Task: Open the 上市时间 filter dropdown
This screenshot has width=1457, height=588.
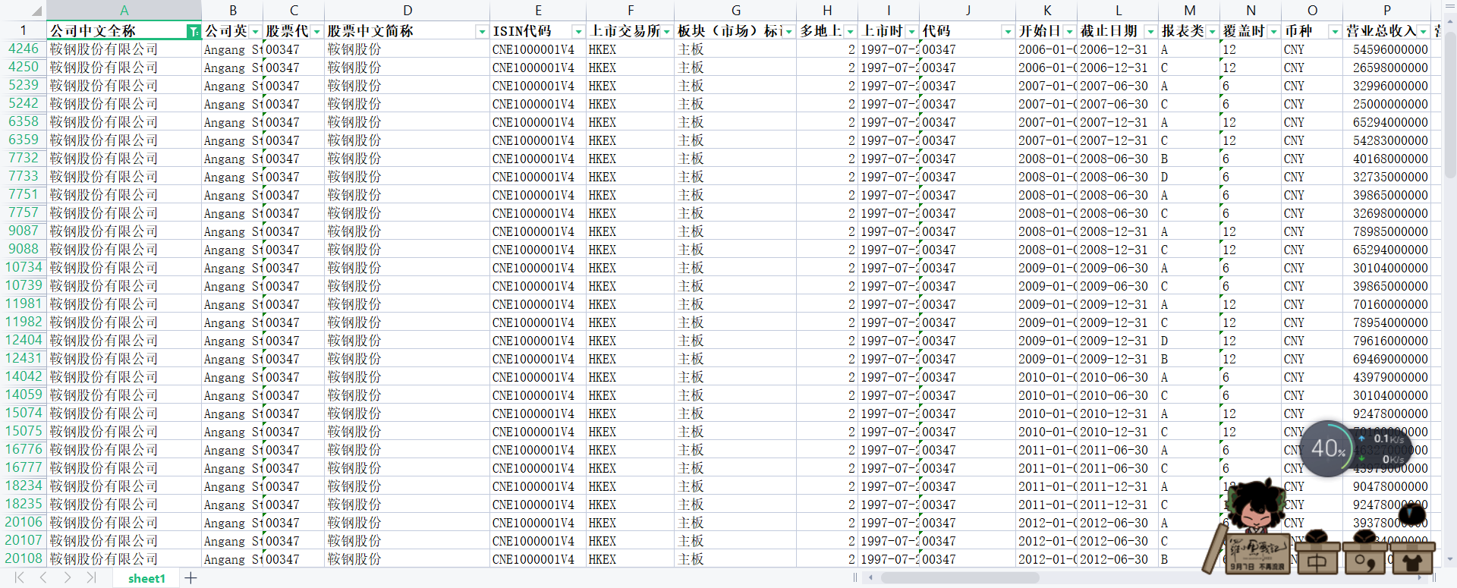Action: tap(912, 32)
